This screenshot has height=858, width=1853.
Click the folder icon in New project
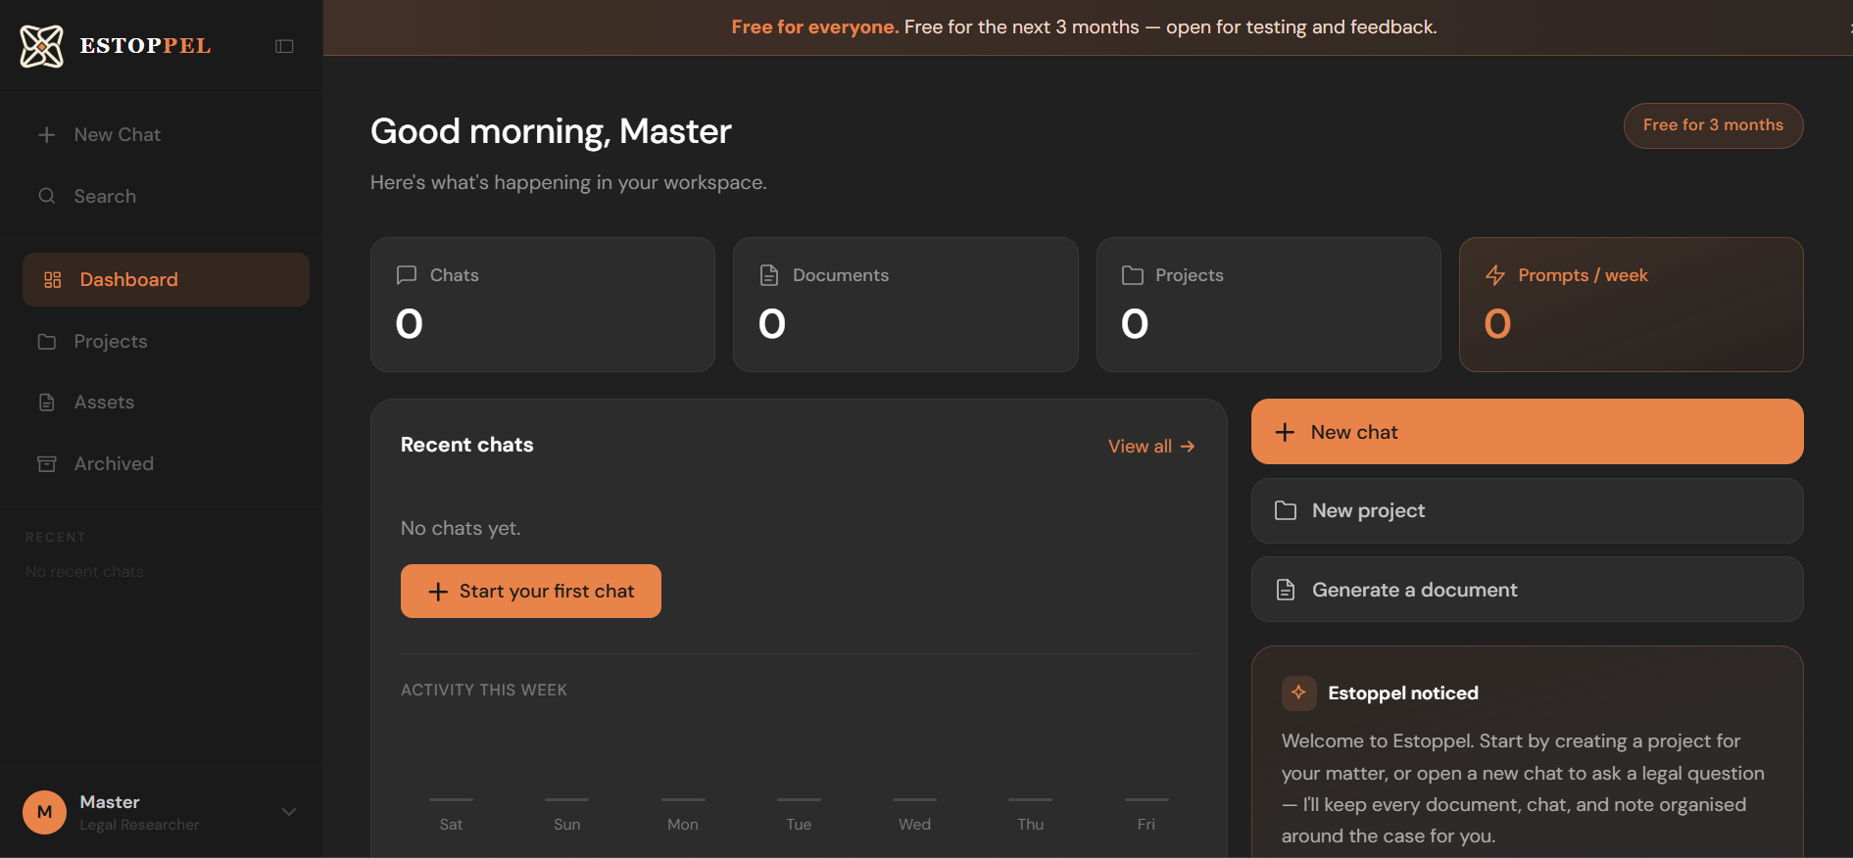tap(1286, 510)
